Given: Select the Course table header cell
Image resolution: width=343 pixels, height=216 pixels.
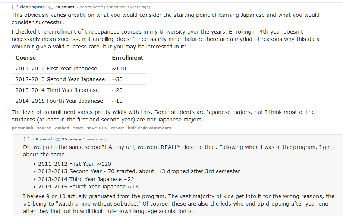Looking at the screenshot, I should click(x=60, y=58).
